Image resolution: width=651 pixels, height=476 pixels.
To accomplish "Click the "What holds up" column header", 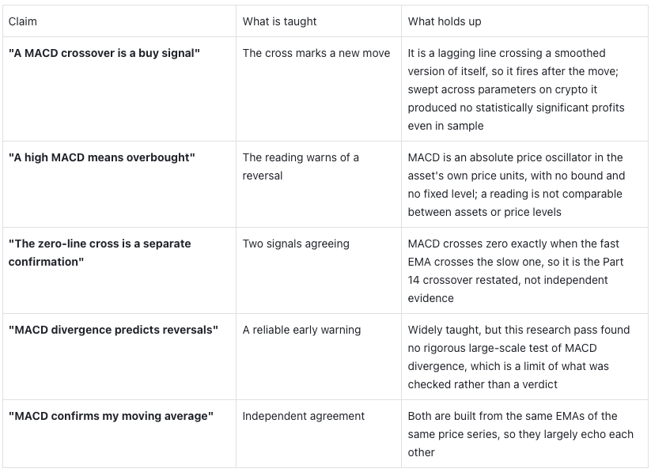I will click(445, 21).
